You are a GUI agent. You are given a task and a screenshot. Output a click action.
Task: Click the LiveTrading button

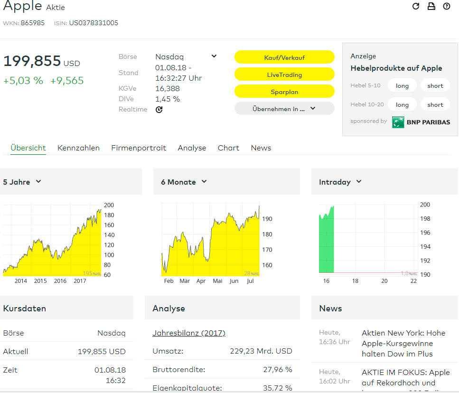284,75
